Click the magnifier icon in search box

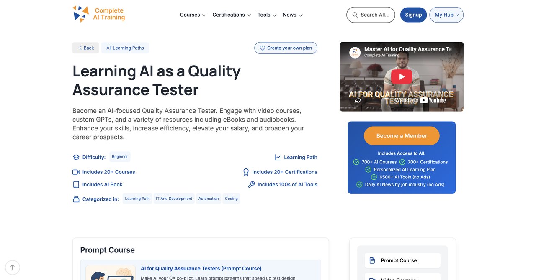(355, 15)
